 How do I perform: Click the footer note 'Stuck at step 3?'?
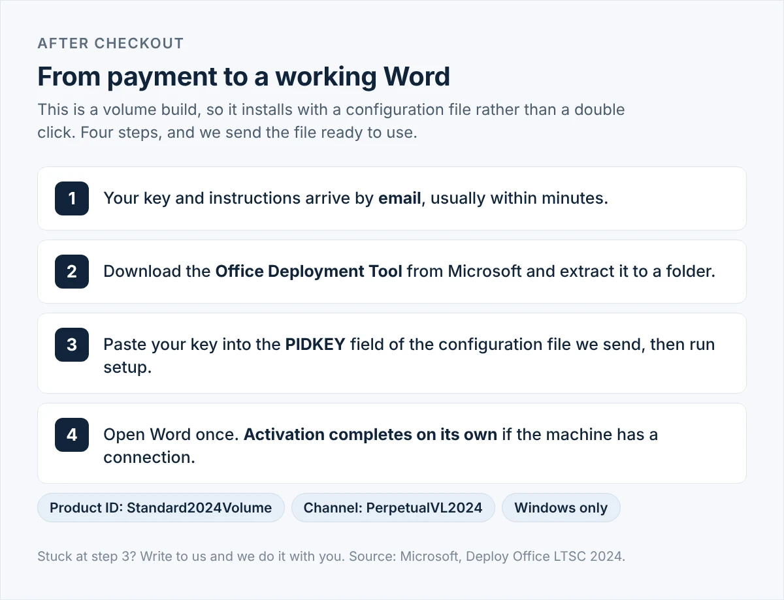pos(331,557)
